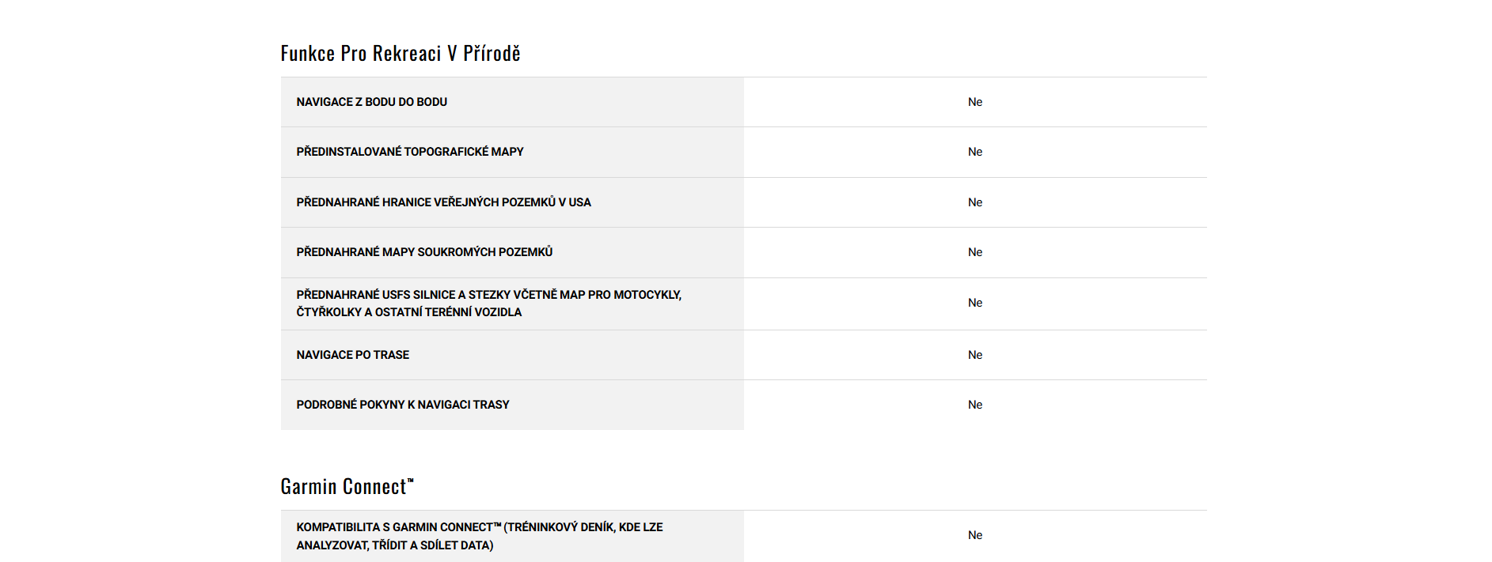
Task: Click 'Analyzovat, třídit a sdílet data' text line
Action: point(394,545)
